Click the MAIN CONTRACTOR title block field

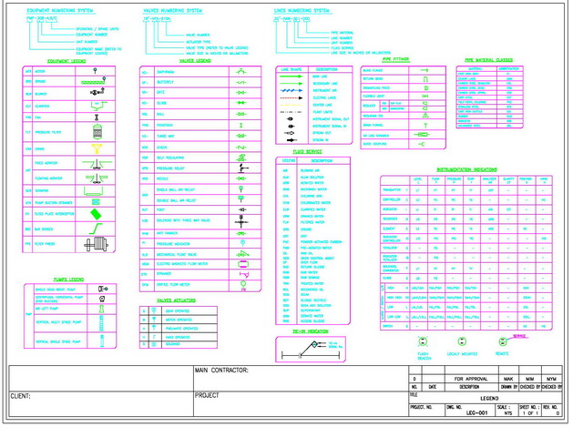[223, 371]
